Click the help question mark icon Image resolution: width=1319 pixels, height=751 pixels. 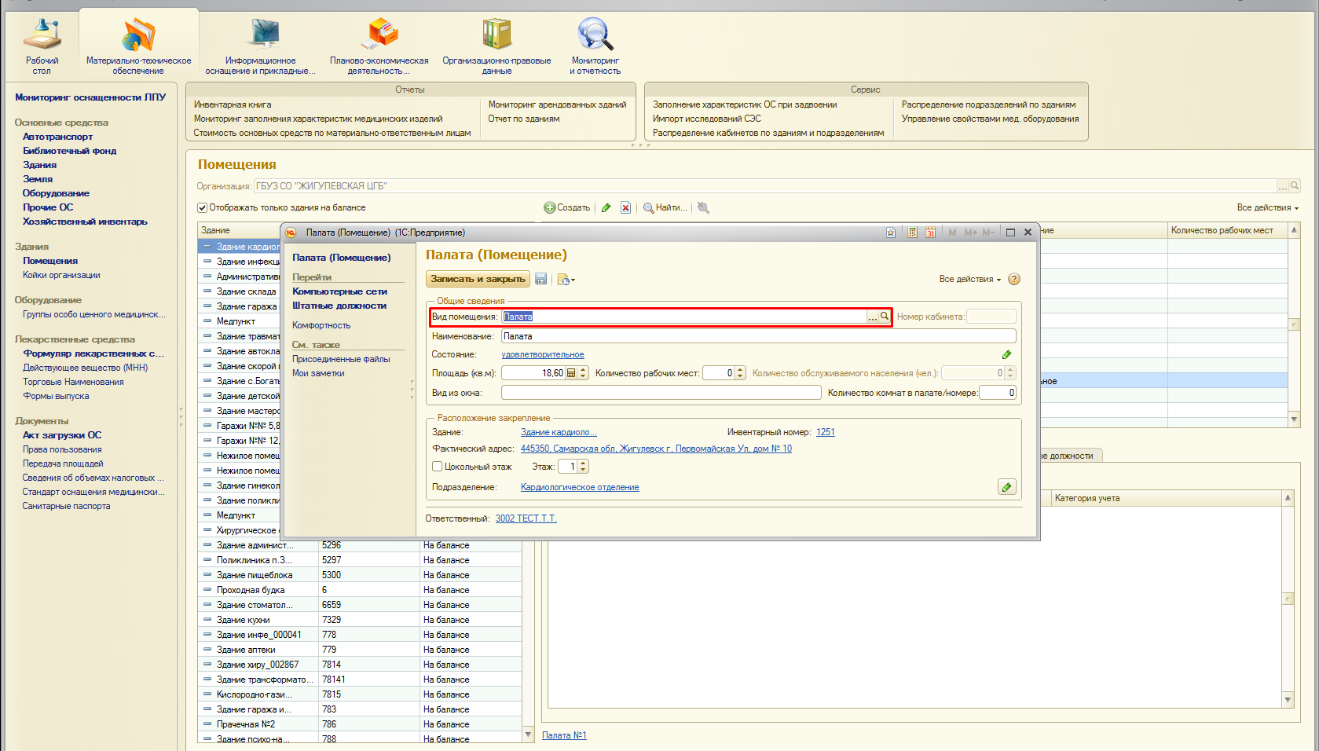point(1014,279)
